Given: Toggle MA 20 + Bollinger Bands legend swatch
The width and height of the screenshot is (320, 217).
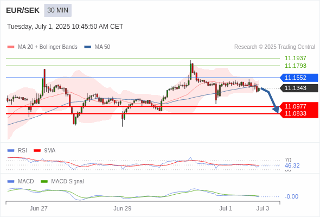Looking at the screenshot, I should [x=11, y=47].
